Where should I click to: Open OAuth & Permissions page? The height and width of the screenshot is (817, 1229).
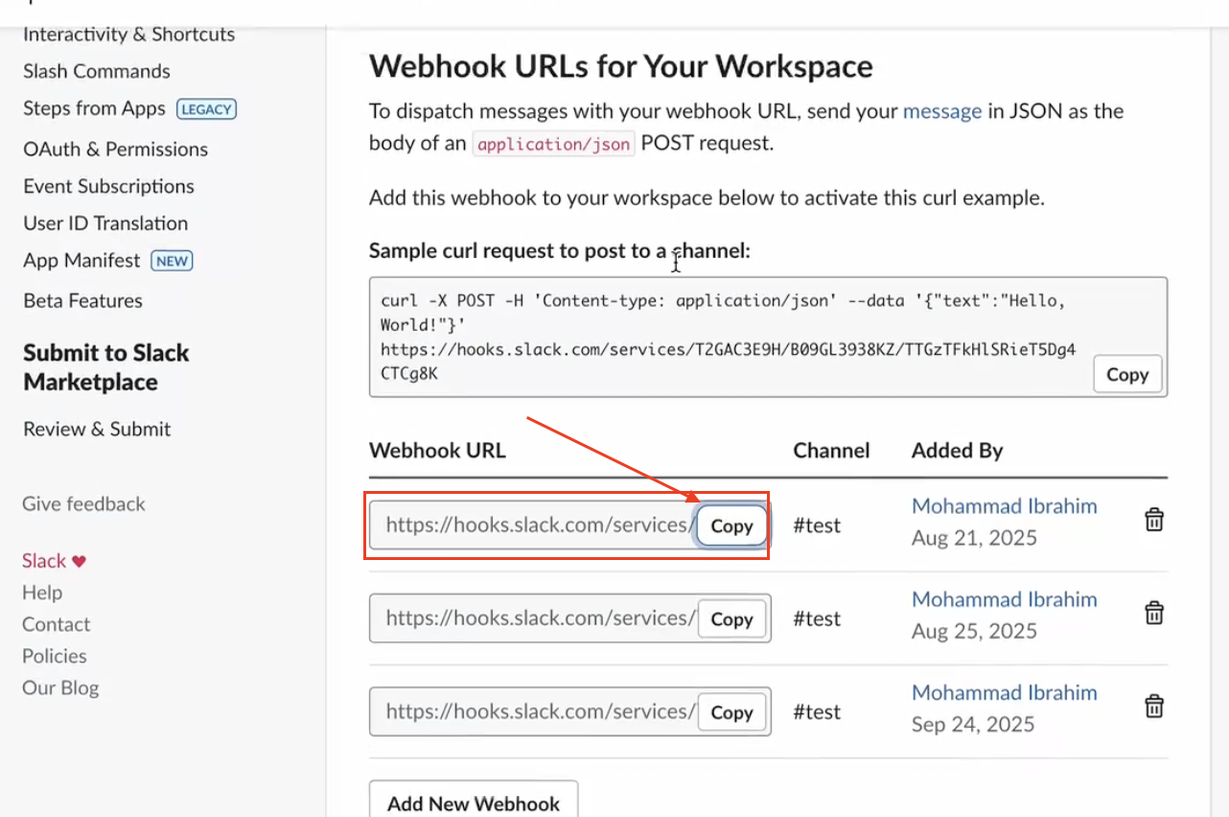115,150
